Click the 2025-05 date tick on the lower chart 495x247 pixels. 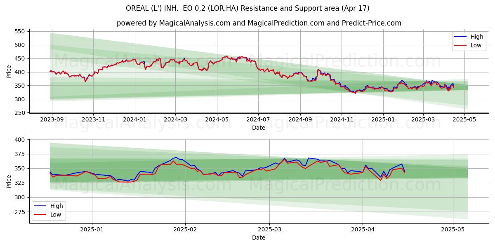(453, 230)
